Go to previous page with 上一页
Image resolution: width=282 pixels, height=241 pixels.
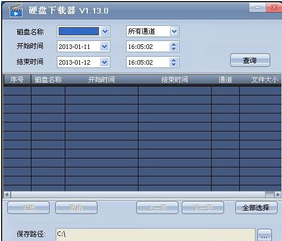pyautogui.click(x=157, y=208)
